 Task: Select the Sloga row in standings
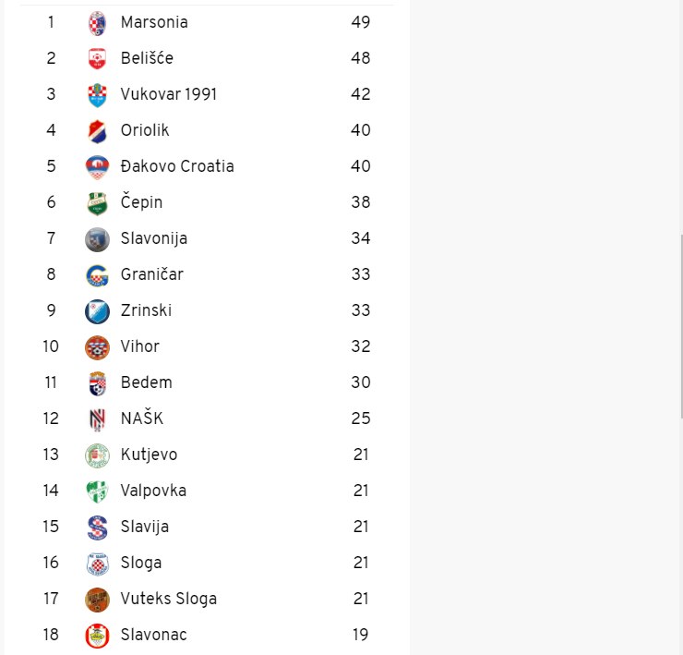[x=208, y=563]
